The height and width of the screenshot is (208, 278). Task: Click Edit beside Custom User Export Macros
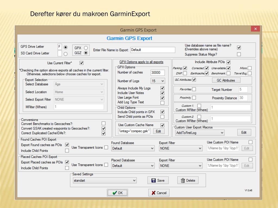pos(244,132)
